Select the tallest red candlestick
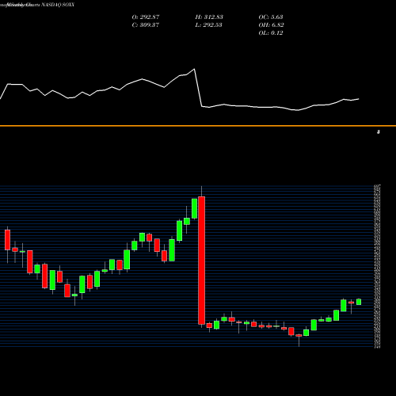The image size is (396, 396). [202, 261]
